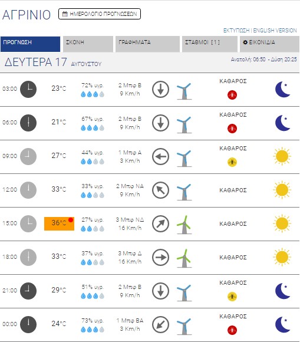Click the green wind turbine icon at 15:00
The image size is (300, 342).
tap(184, 225)
